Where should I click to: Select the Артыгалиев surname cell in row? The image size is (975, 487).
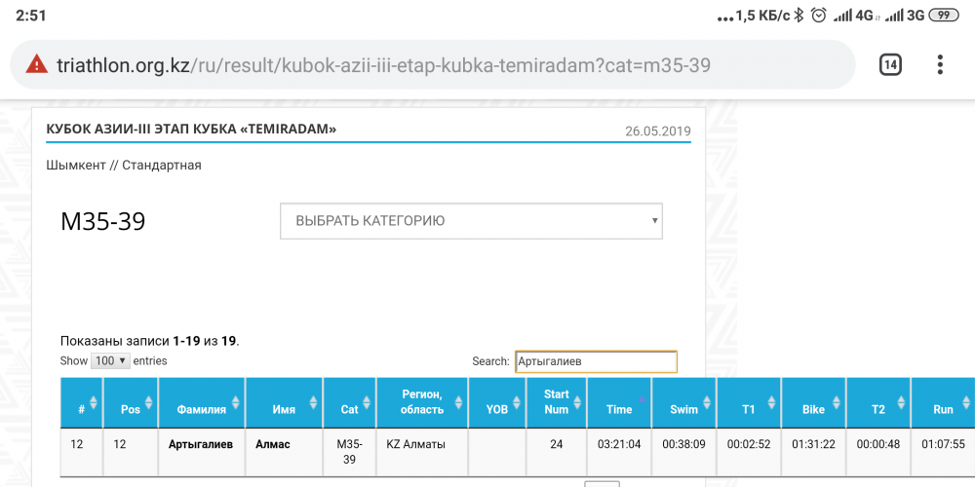(x=200, y=445)
